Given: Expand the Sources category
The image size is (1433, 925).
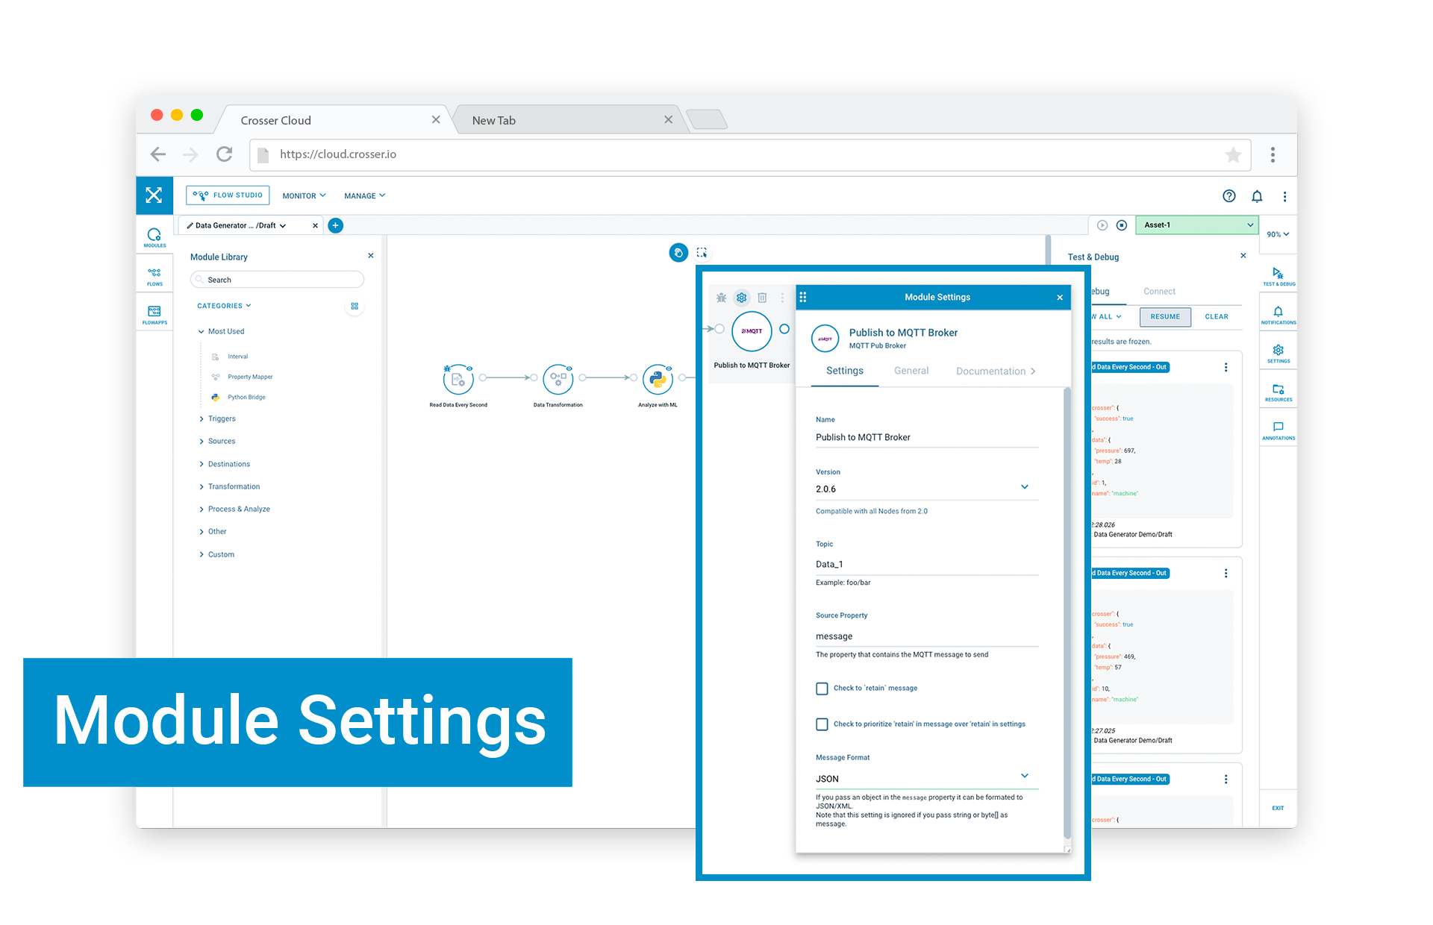Looking at the screenshot, I should tap(217, 442).
